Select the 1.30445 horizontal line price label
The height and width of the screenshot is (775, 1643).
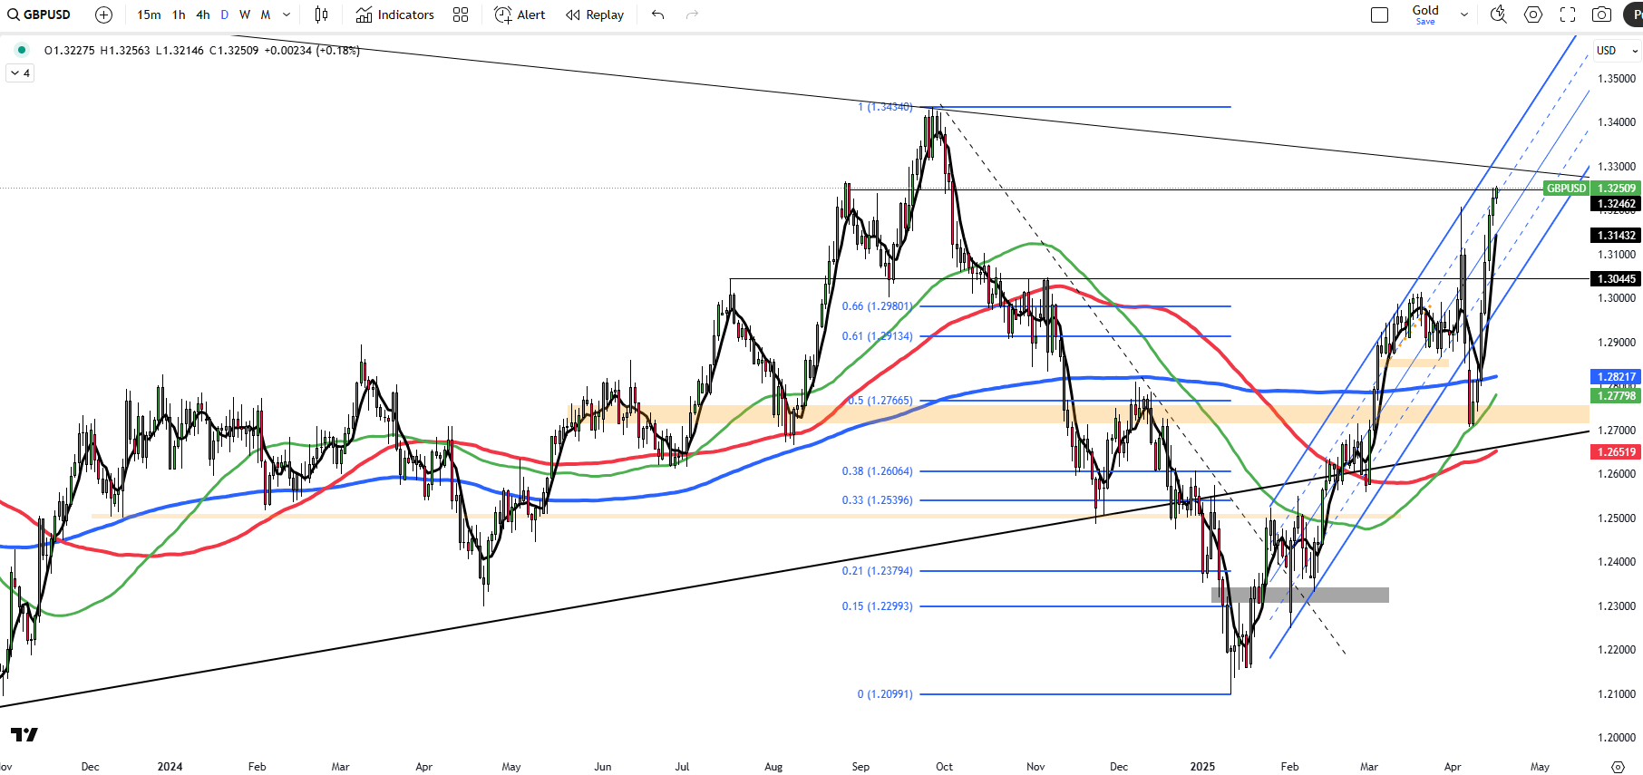(x=1617, y=279)
